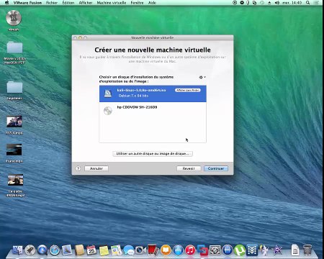Open the Aide menu
The height and width of the screenshot is (259, 324).
click(x=152, y=3)
